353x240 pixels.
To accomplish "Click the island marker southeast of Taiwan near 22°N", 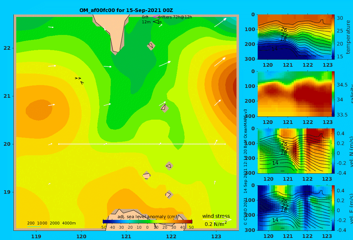I will click(151, 46).
